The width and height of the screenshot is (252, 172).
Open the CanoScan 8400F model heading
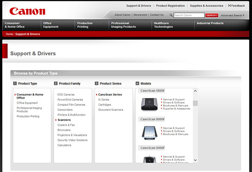point(153,148)
